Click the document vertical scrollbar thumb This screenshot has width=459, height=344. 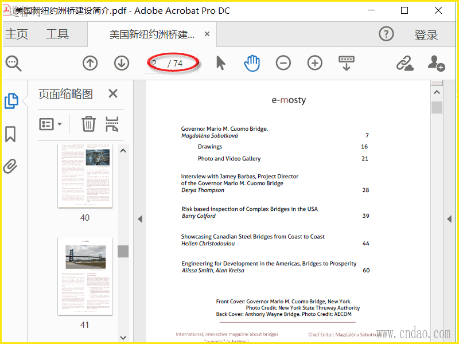point(437,107)
